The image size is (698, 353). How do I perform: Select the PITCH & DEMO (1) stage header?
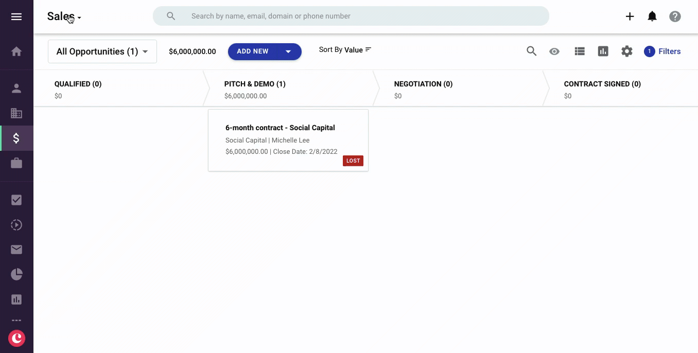point(255,84)
